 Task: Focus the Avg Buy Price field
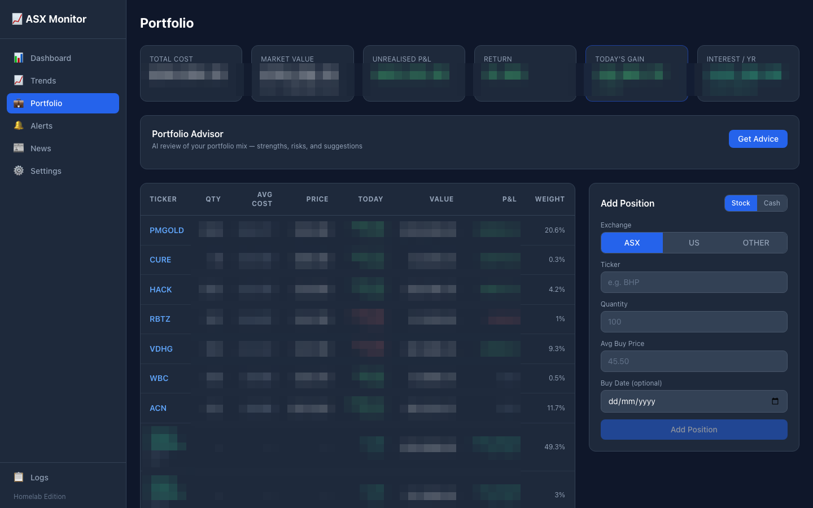tap(694, 361)
